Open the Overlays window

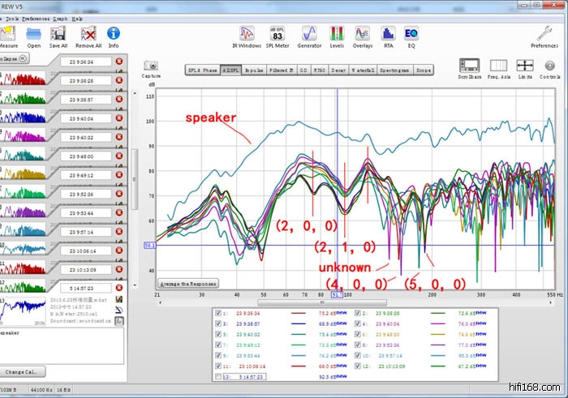click(x=363, y=34)
